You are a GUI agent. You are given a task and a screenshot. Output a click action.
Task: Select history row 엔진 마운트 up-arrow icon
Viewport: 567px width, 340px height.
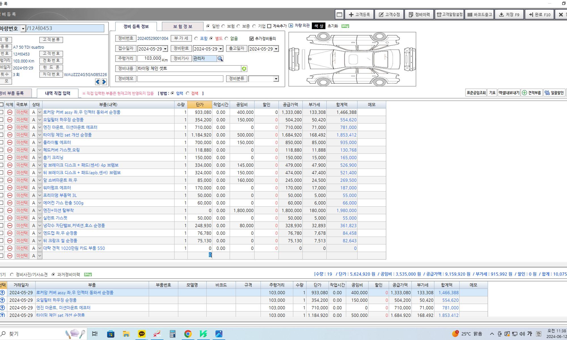tap(3, 308)
